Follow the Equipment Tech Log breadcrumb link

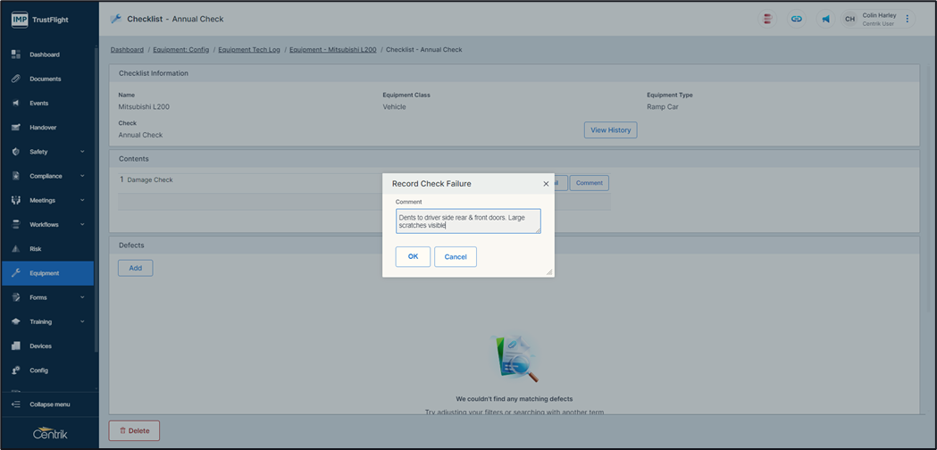click(248, 50)
